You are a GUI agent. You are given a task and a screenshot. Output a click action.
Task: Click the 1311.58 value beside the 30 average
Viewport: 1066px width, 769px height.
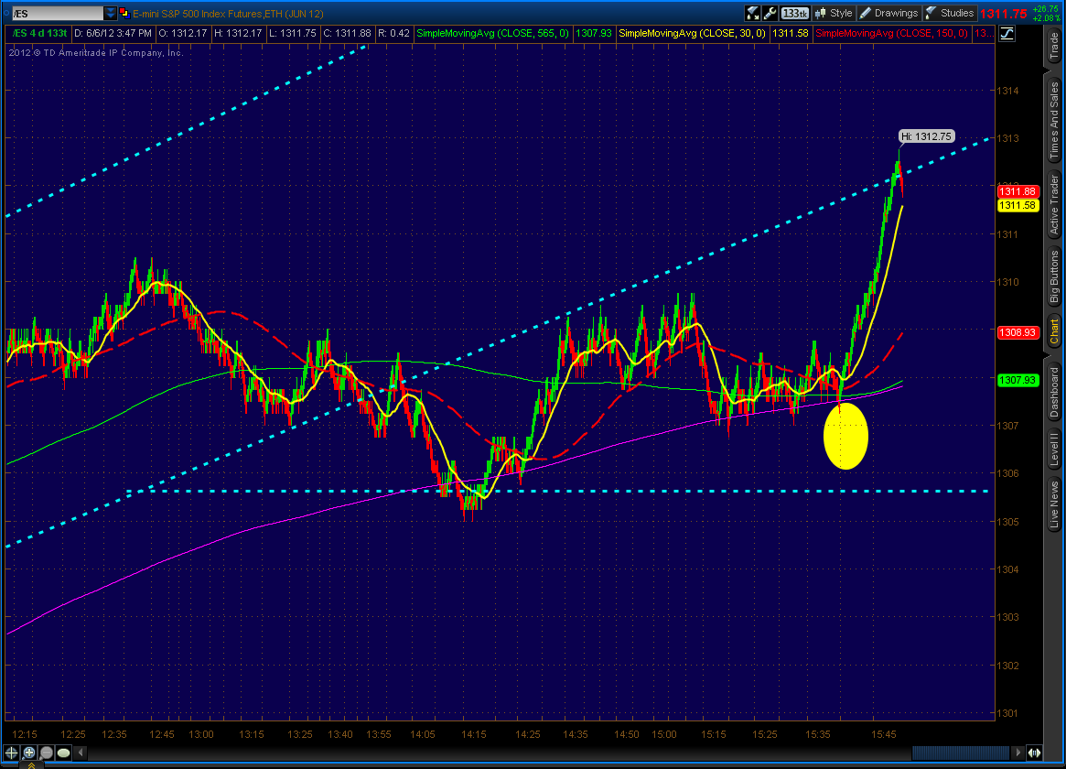(791, 33)
